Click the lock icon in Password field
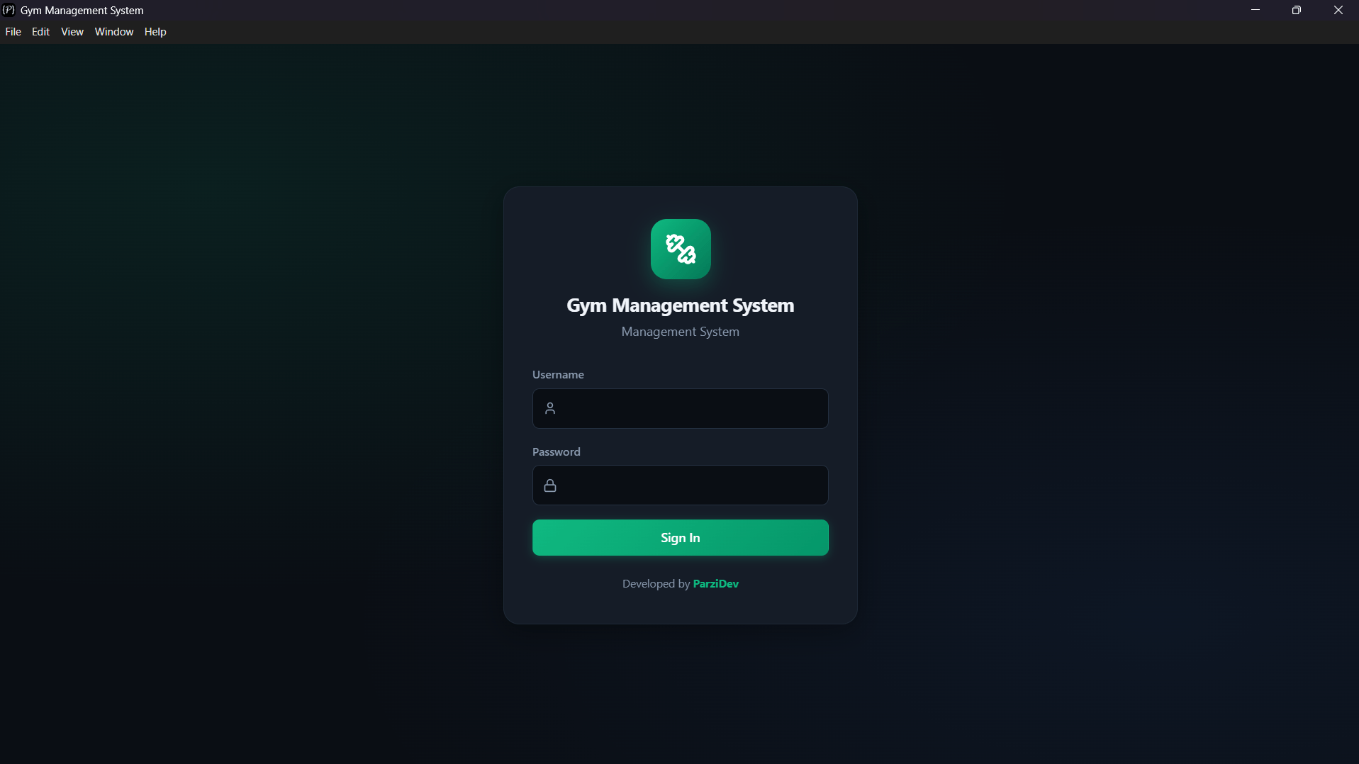Viewport: 1359px width, 764px height. [x=550, y=485]
